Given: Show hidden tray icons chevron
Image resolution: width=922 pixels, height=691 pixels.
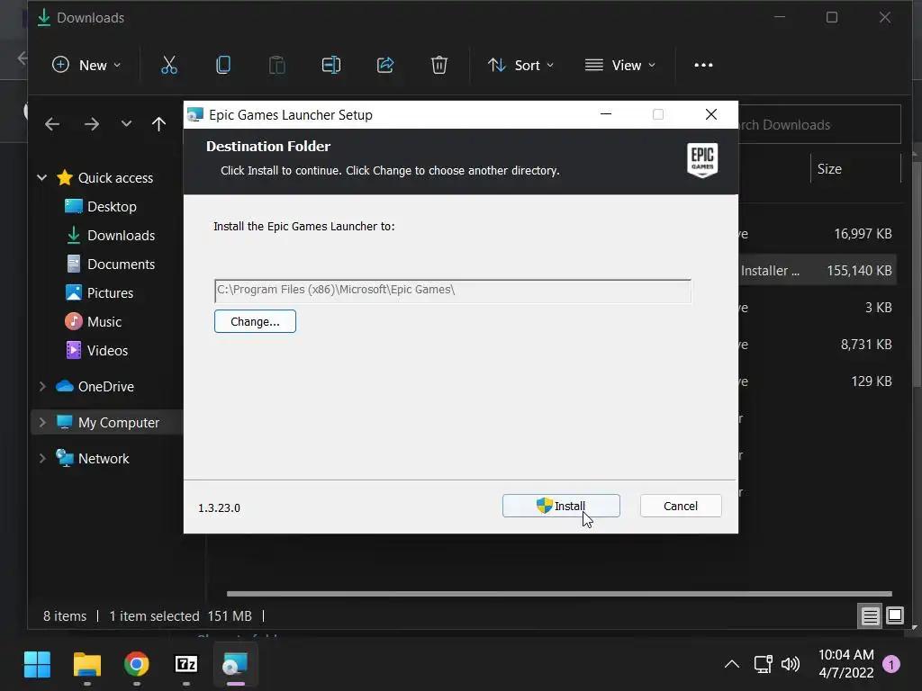Looking at the screenshot, I should 731,665.
